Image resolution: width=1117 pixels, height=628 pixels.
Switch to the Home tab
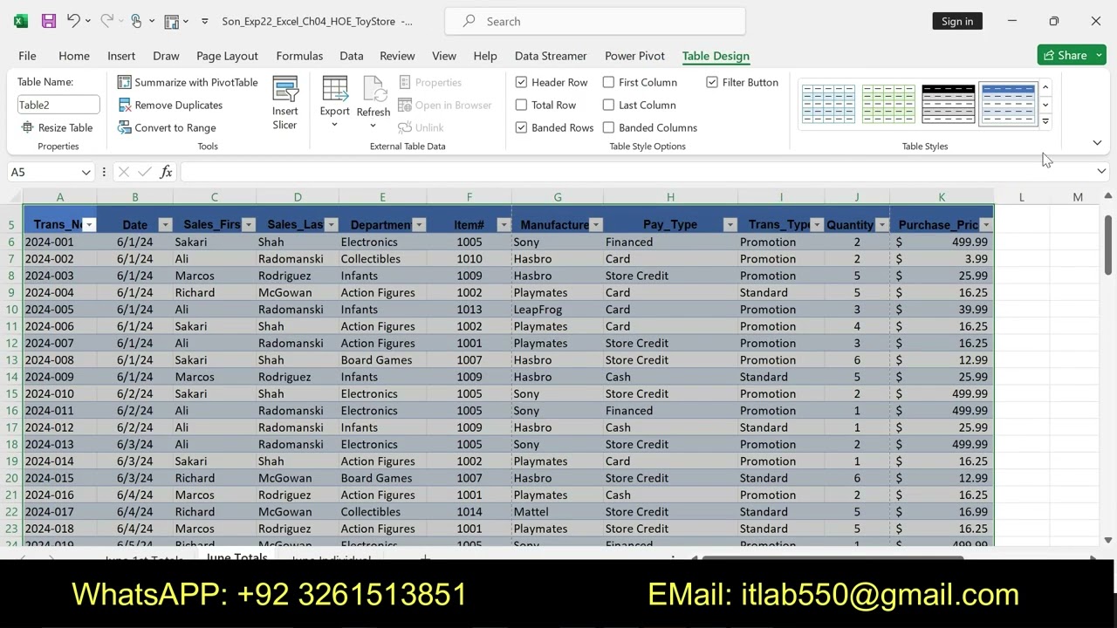74,56
